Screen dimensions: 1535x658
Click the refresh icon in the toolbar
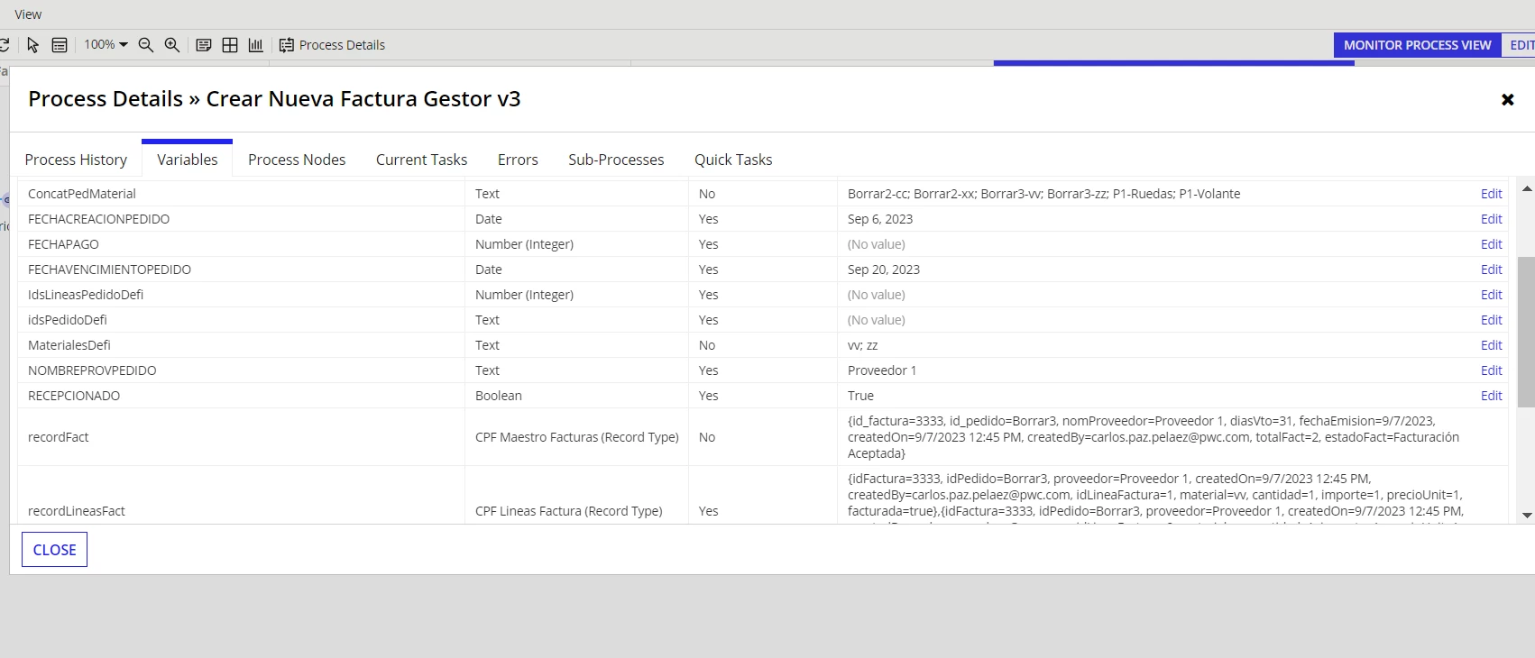tap(4, 45)
